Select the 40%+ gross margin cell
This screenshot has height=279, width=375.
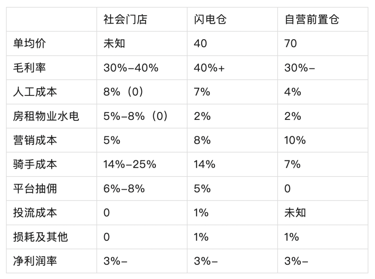pos(209,68)
